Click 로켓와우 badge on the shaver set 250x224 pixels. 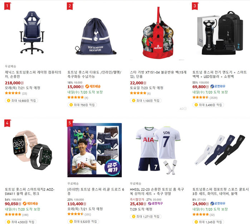(218, 86)
